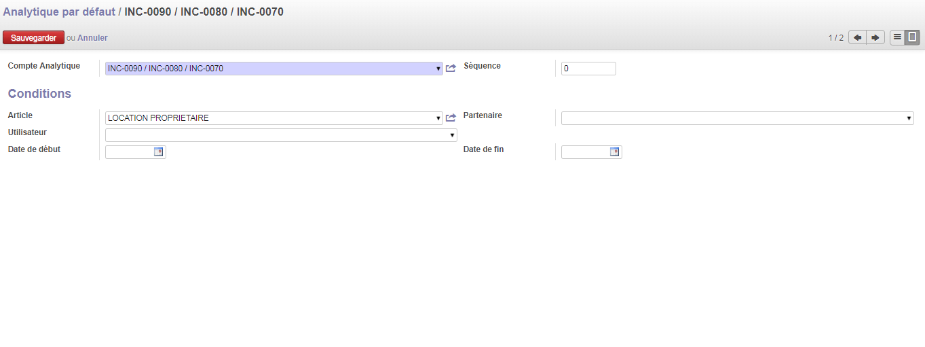The width and height of the screenshot is (925, 347).
Task: Click the Séquence input field
Action: click(x=588, y=69)
